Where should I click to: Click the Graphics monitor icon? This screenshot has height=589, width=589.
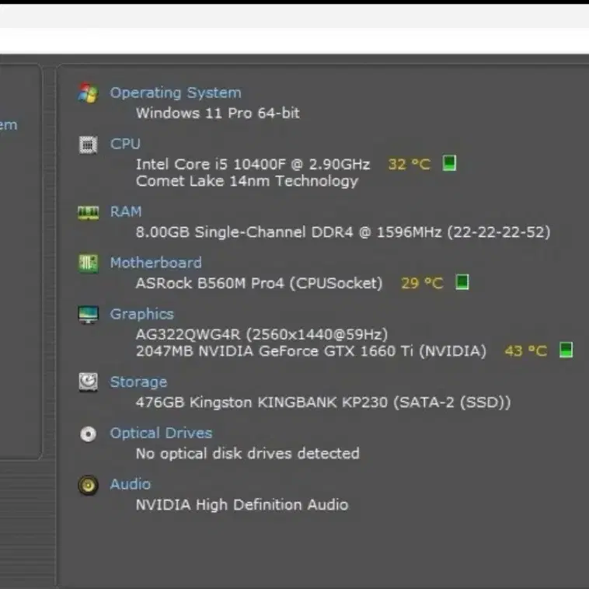click(x=89, y=315)
